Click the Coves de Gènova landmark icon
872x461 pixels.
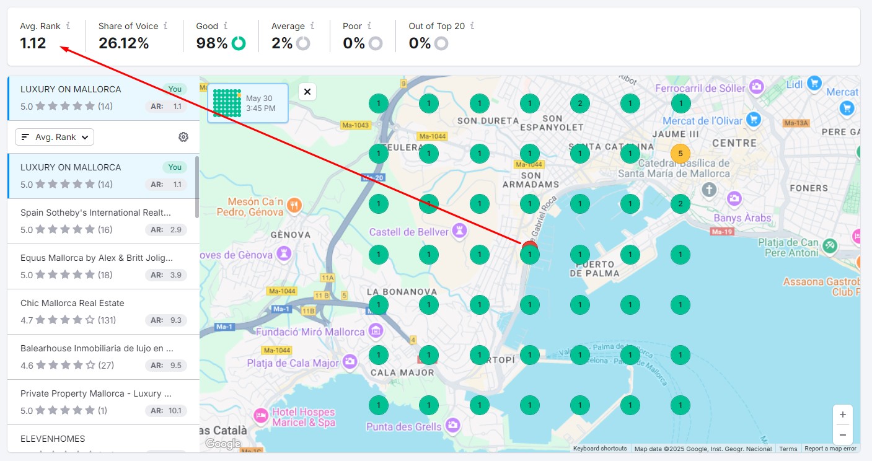point(284,253)
